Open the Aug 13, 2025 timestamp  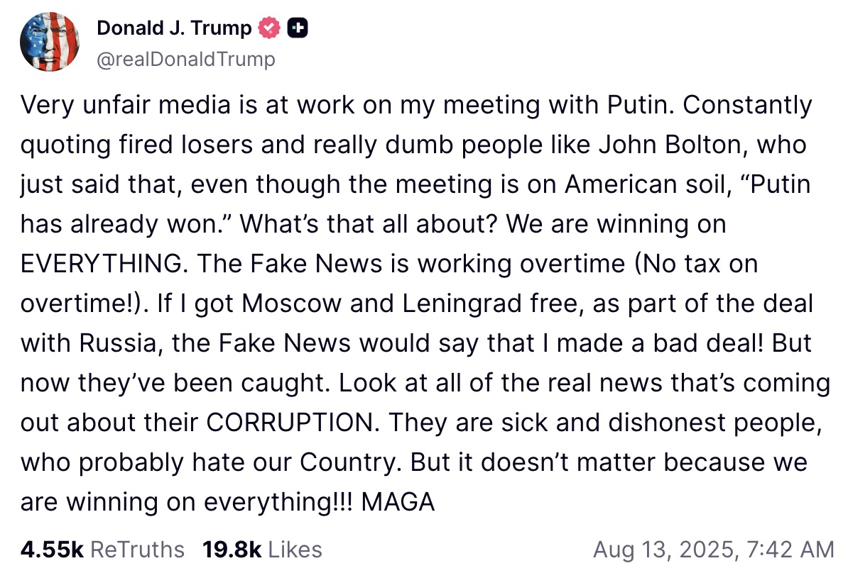713,549
